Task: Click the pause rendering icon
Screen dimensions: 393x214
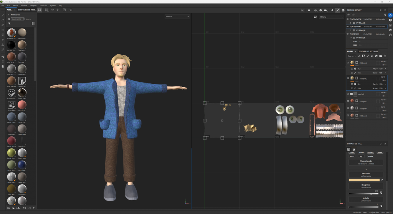Action: pyautogui.click(x=309, y=10)
